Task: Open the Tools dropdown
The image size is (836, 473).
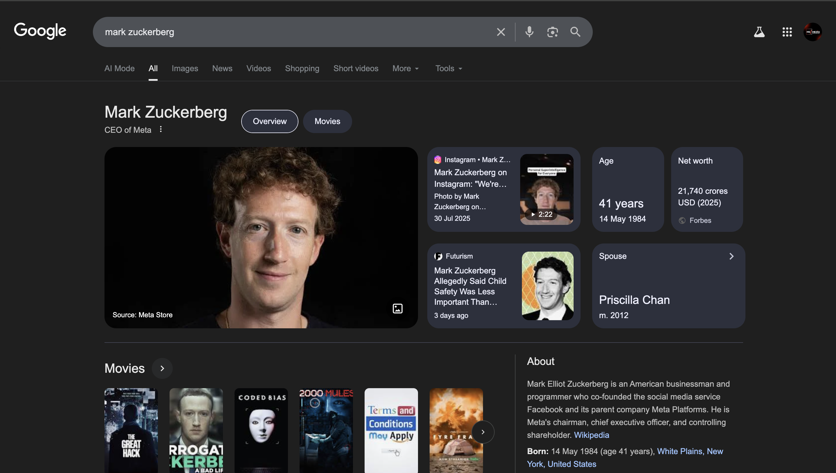Action: [x=448, y=68]
